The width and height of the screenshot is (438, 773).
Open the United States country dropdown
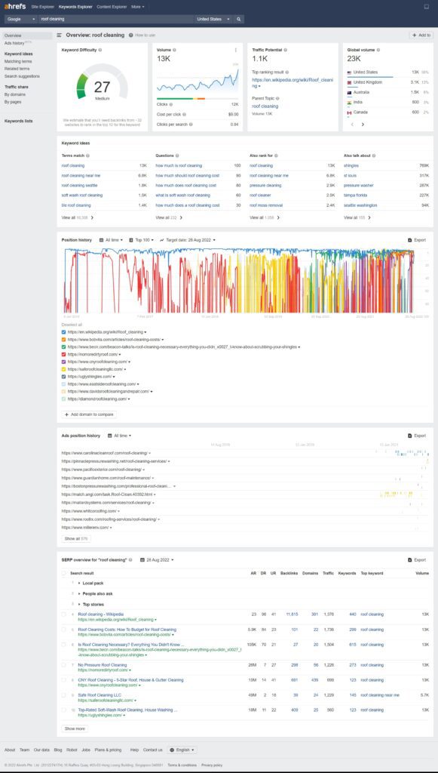(213, 19)
